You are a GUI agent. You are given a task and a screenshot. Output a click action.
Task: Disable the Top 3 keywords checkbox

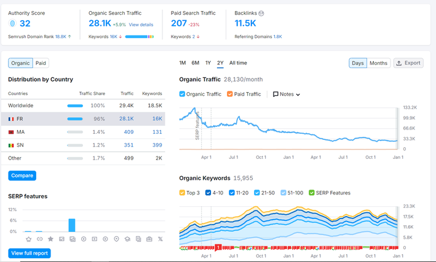pyautogui.click(x=182, y=193)
